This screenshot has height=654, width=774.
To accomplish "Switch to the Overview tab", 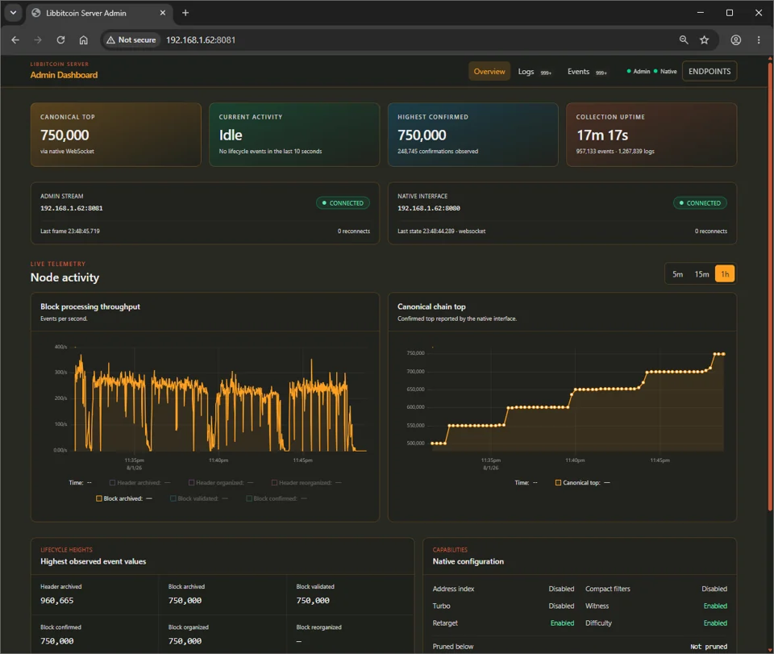I will click(x=489, y=72).
